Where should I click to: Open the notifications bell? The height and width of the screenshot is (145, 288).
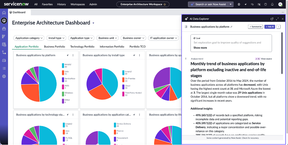point(272,4)
